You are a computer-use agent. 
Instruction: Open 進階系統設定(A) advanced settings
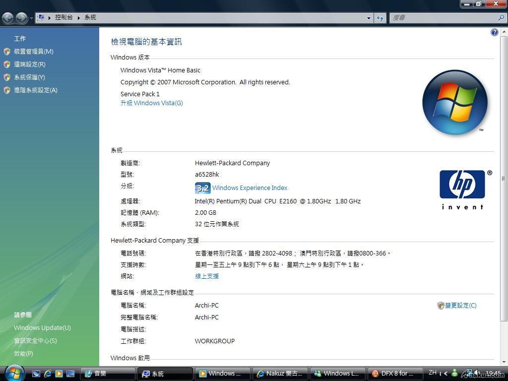point(35,90)
